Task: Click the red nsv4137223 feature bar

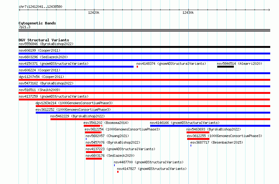Action: [94, 152]
